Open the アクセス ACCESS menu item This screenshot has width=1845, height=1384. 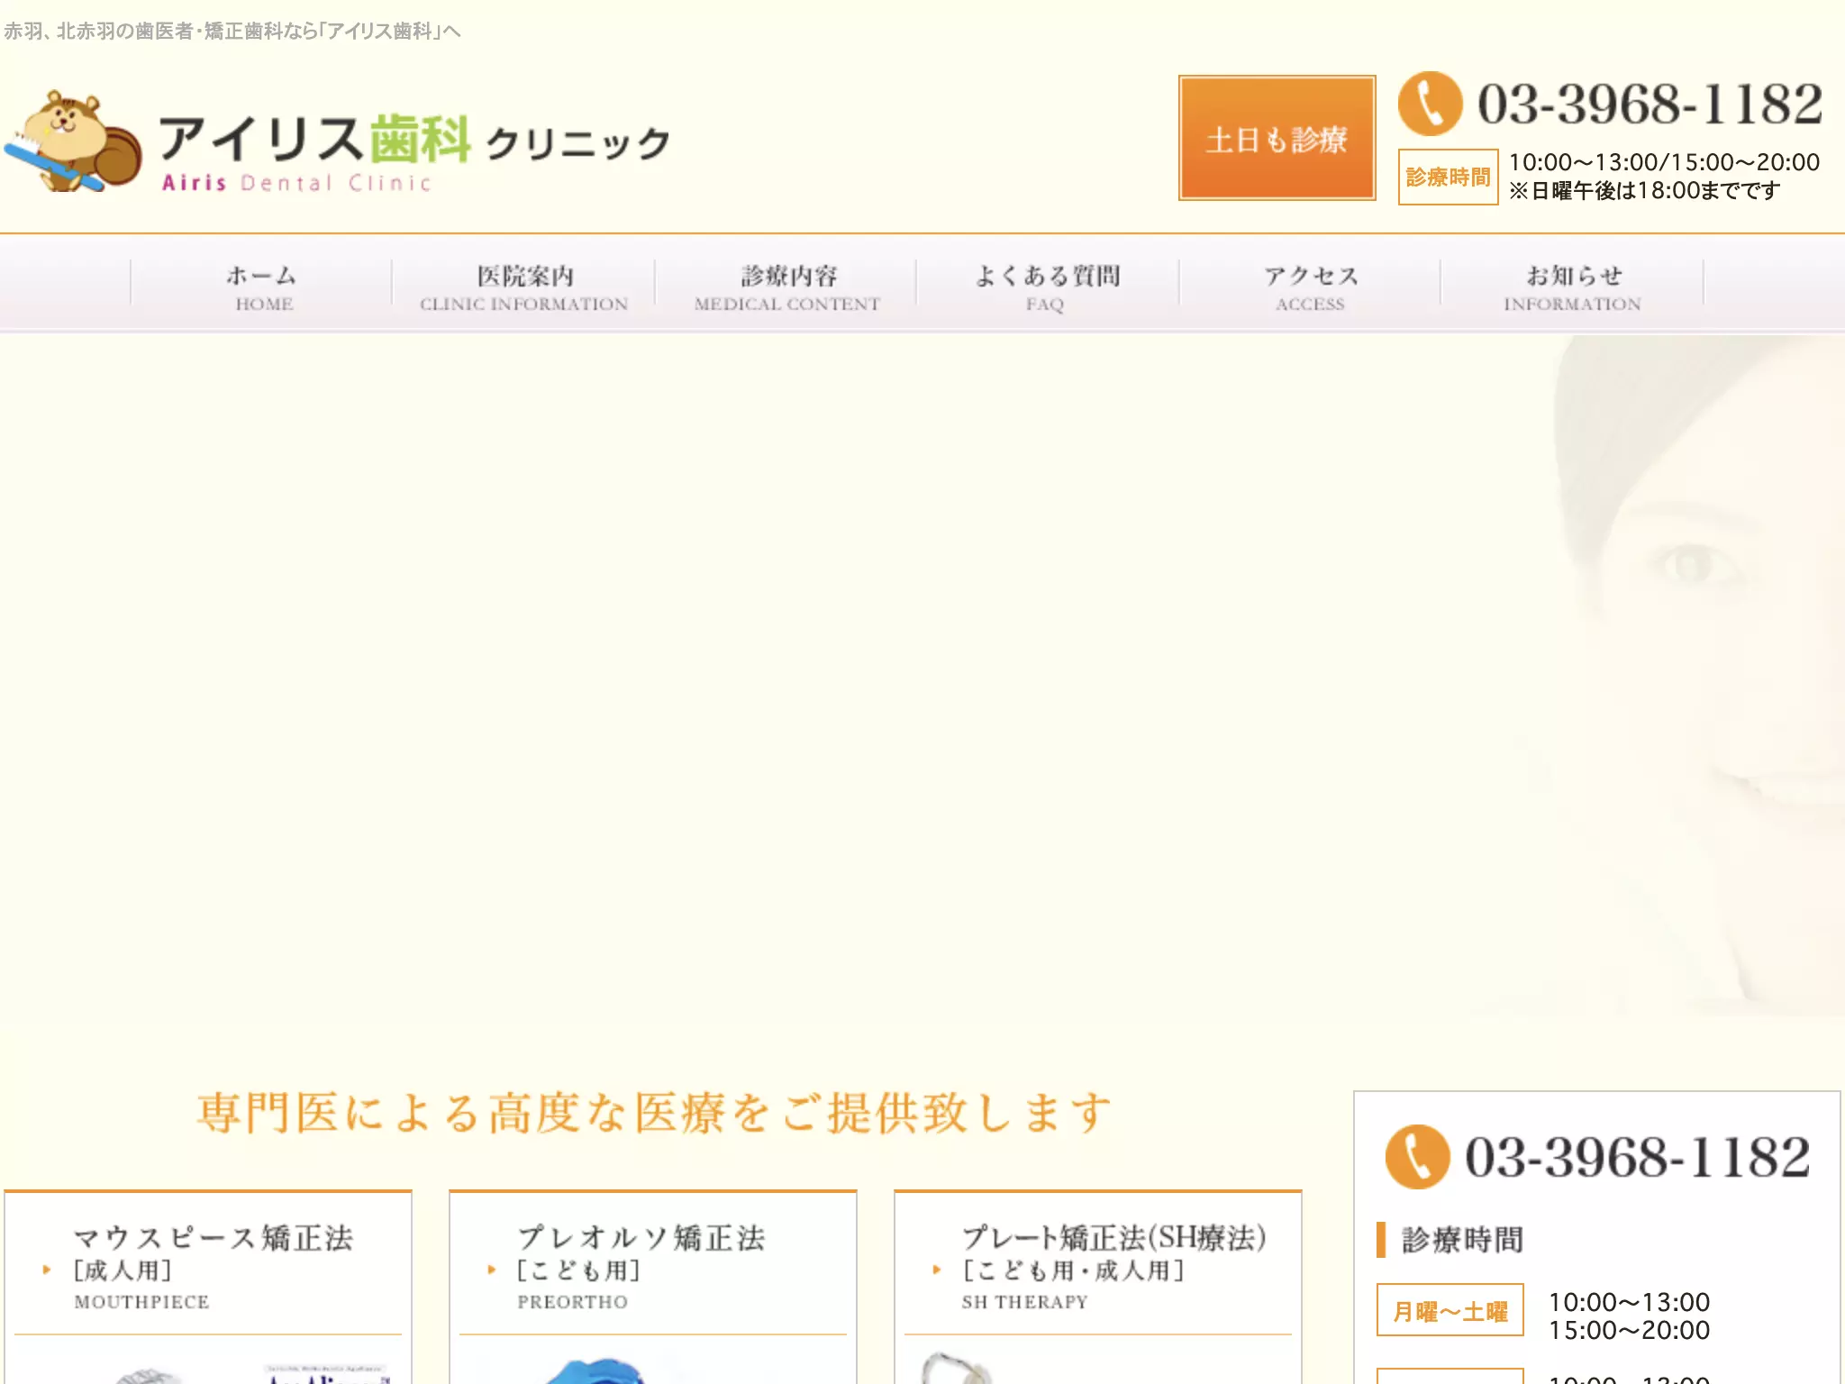pos(1310,287)
